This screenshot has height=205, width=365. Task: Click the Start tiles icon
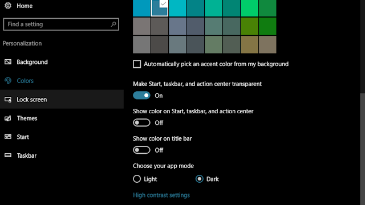point(8,137)
